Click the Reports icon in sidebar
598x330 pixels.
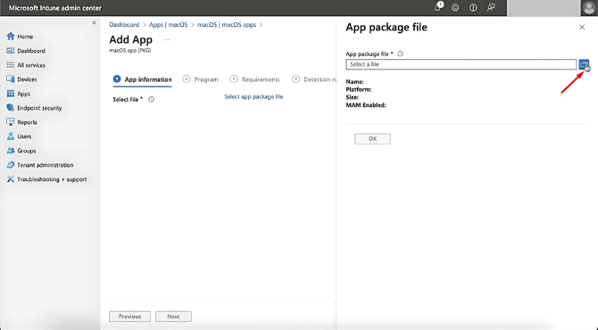coord(11,122)
